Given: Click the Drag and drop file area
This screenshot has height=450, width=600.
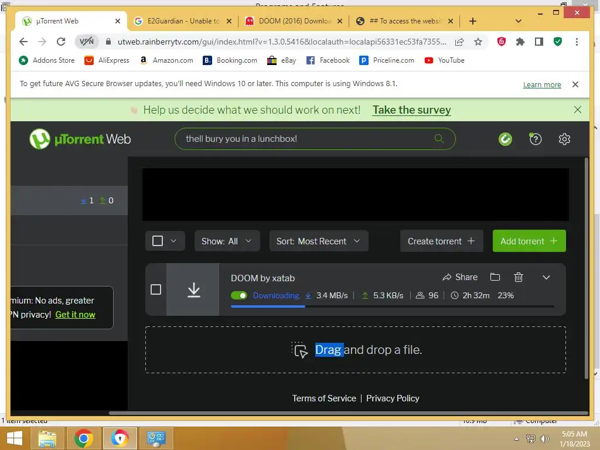Looking at the screenshot, I should [x=356, y=350].
